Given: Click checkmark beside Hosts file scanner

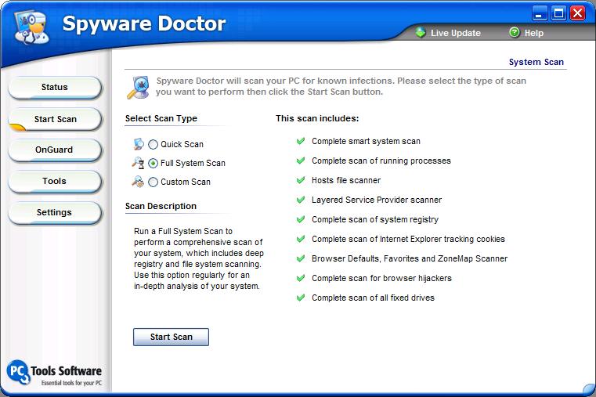Looking at the screenshot, I should (301, 180).
